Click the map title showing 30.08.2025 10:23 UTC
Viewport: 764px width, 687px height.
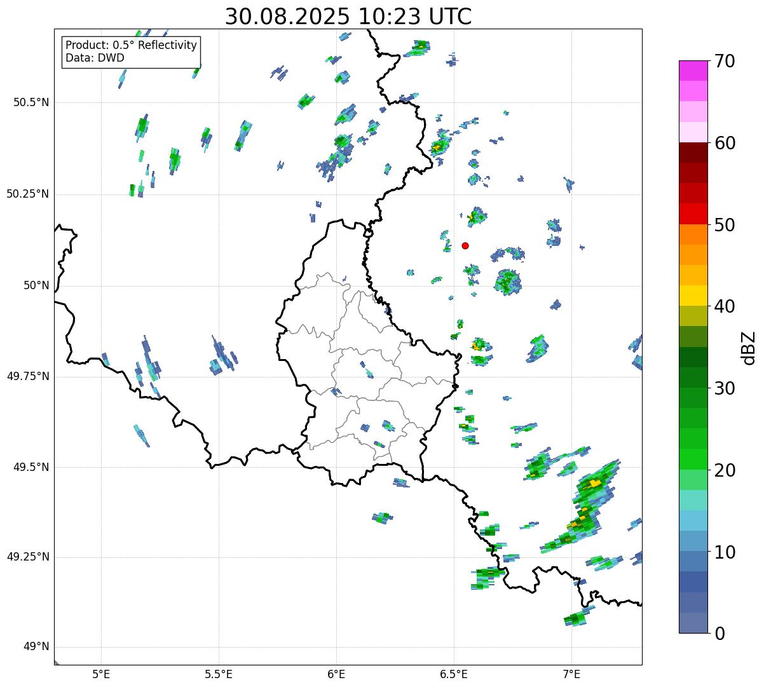pos(348,17)
